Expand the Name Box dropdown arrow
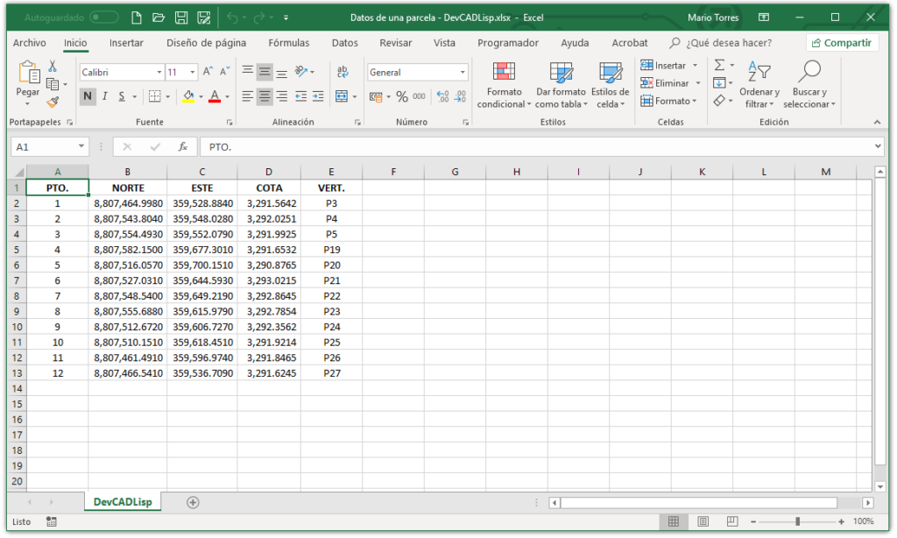897x538 pixels. pyautogui.click(x=81, y=147)
